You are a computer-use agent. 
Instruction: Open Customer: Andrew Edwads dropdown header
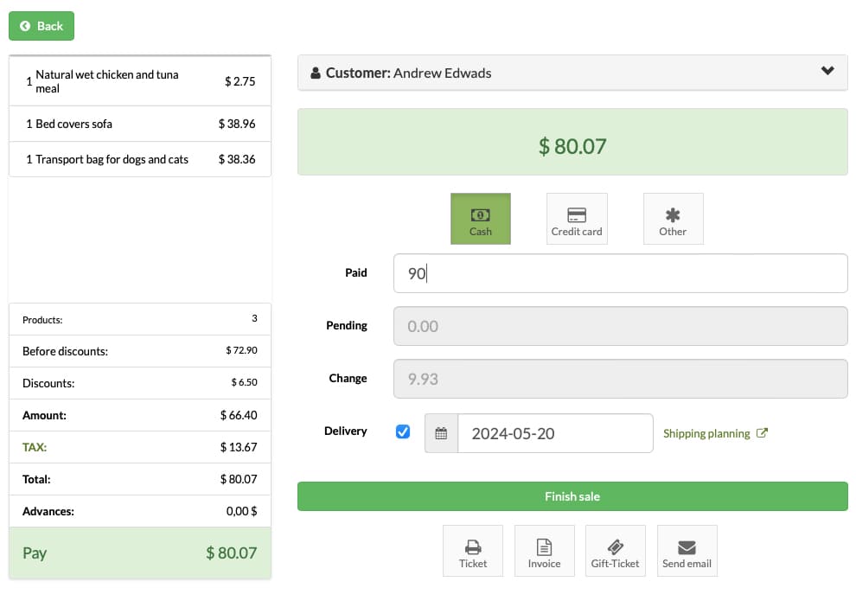click(572, 73)
